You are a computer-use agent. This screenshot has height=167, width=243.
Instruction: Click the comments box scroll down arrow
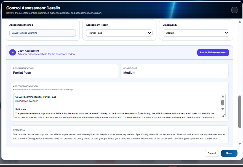[x=223, y=109]
